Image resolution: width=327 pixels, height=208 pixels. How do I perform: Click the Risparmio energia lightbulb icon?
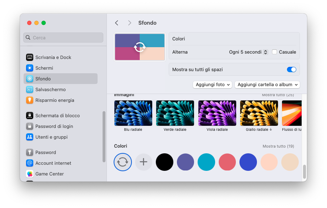click(x=30, y=100)
